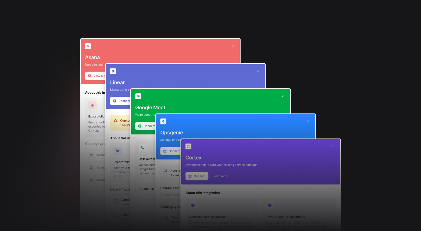The image size is (421, 231).
Task: Click the export follow-ups icon in Asana card
Action: (x=92, y=105)
